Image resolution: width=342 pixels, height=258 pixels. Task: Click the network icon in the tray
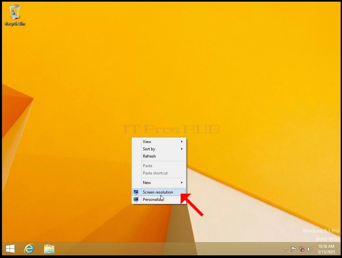302,249
